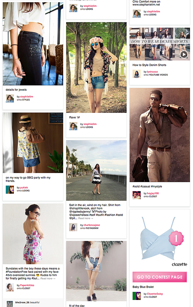Viewport: 193px width, 307px height.
Task: Open the 'Rave 1#' flower crown photo
Action: [96, 67]
